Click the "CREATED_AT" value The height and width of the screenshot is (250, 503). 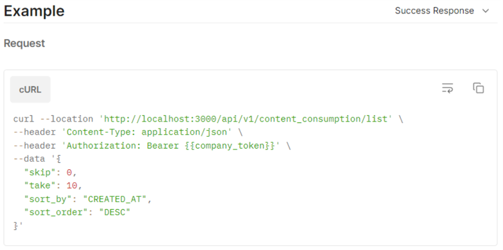(x=118, y=199)
